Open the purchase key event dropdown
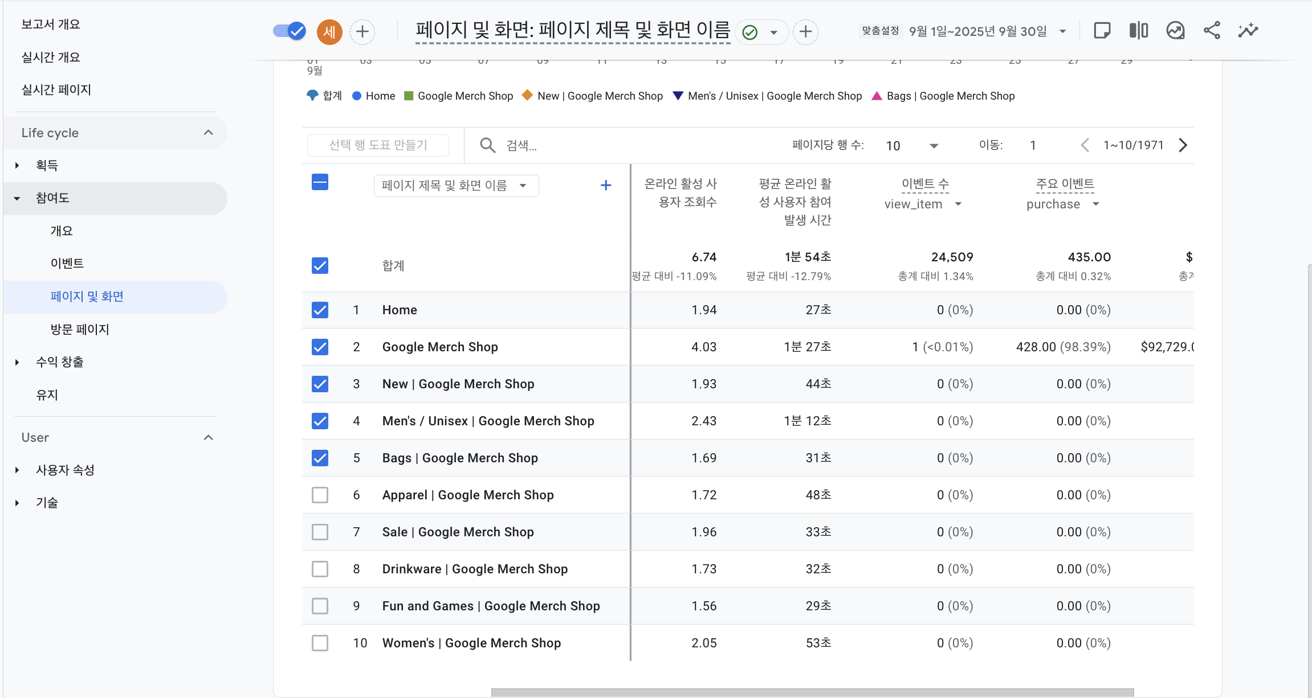The image size is (1312, 698). click(1063, 204)
